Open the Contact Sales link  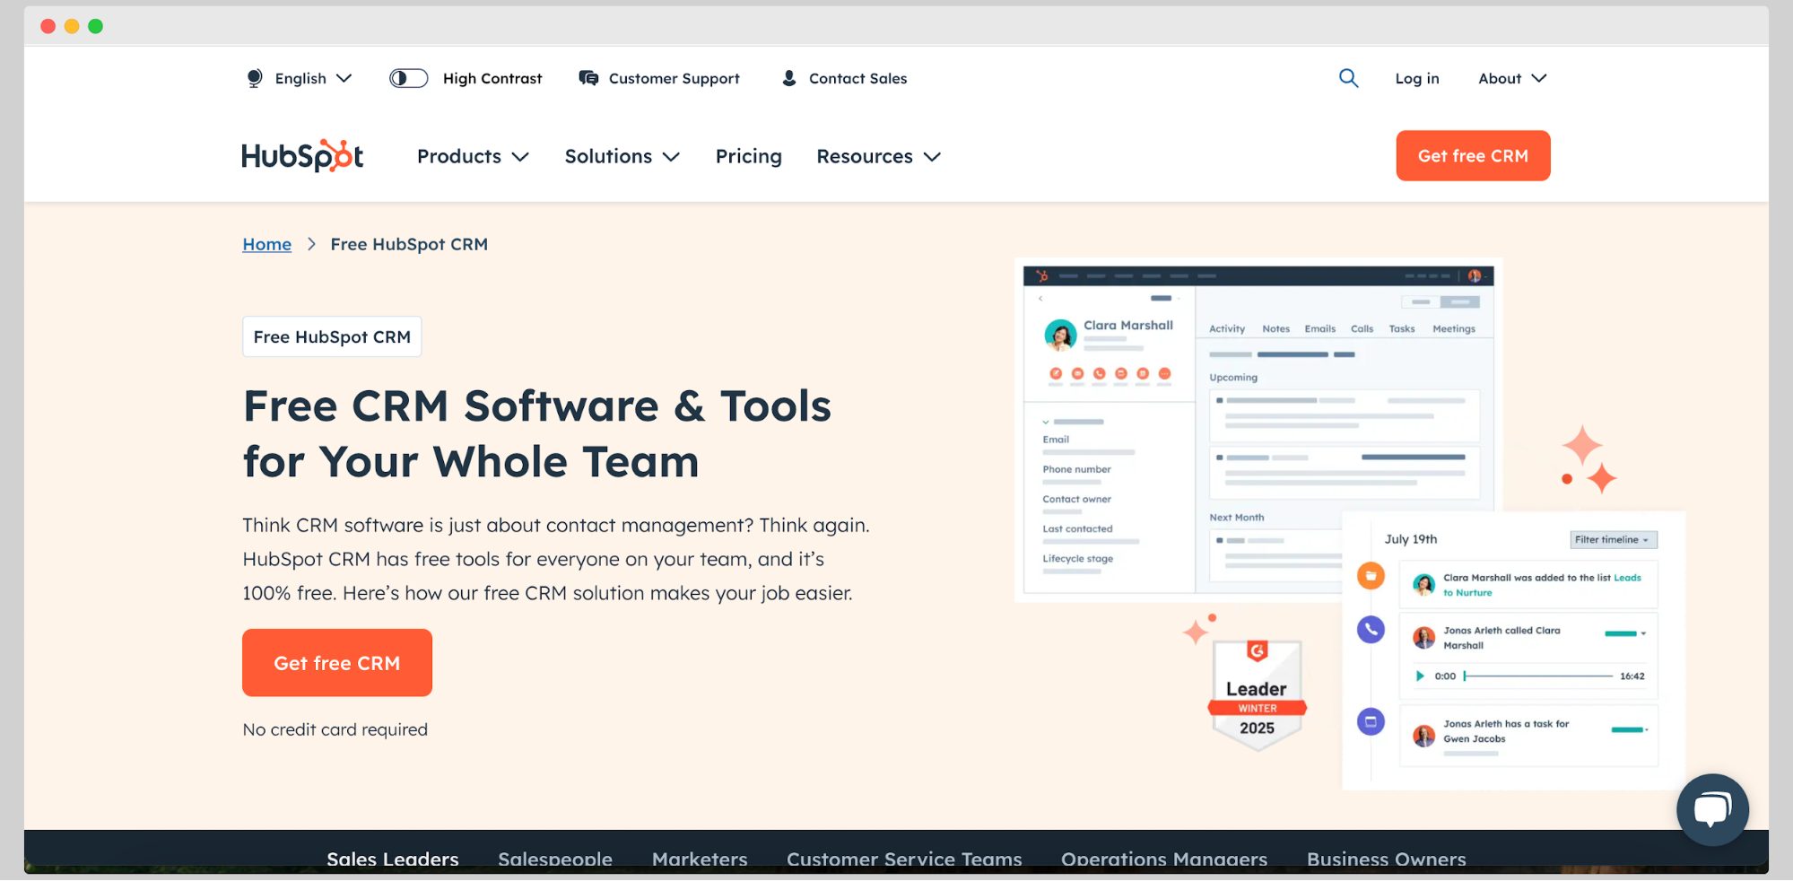(858, 78)
